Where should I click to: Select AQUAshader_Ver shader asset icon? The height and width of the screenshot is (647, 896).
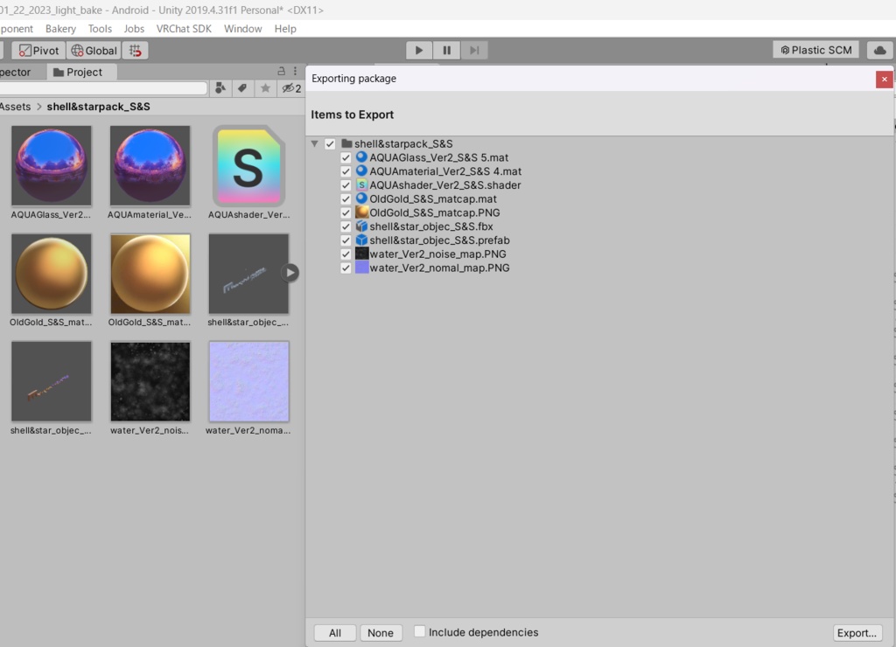coord(248,165)
